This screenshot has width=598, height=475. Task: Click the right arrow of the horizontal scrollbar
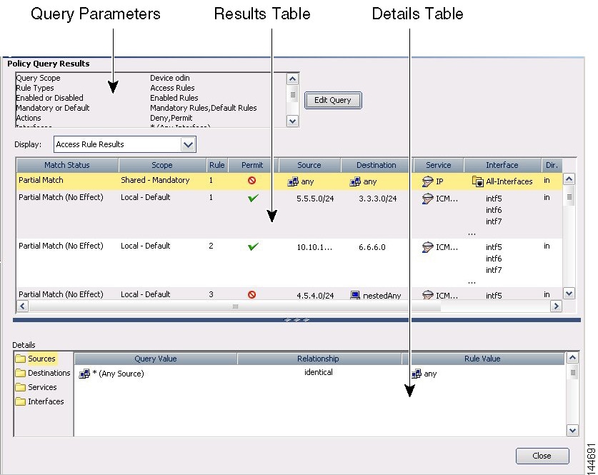point(557,306)
